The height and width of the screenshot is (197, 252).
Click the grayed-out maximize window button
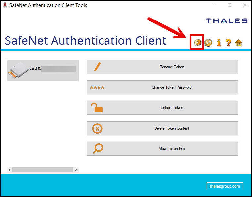[x=229, y=5]
